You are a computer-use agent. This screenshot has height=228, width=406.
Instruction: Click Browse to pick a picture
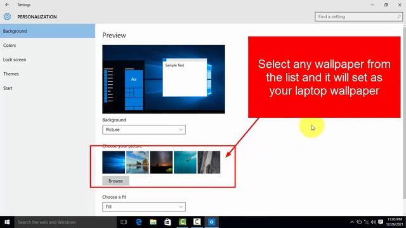point(115,181)
